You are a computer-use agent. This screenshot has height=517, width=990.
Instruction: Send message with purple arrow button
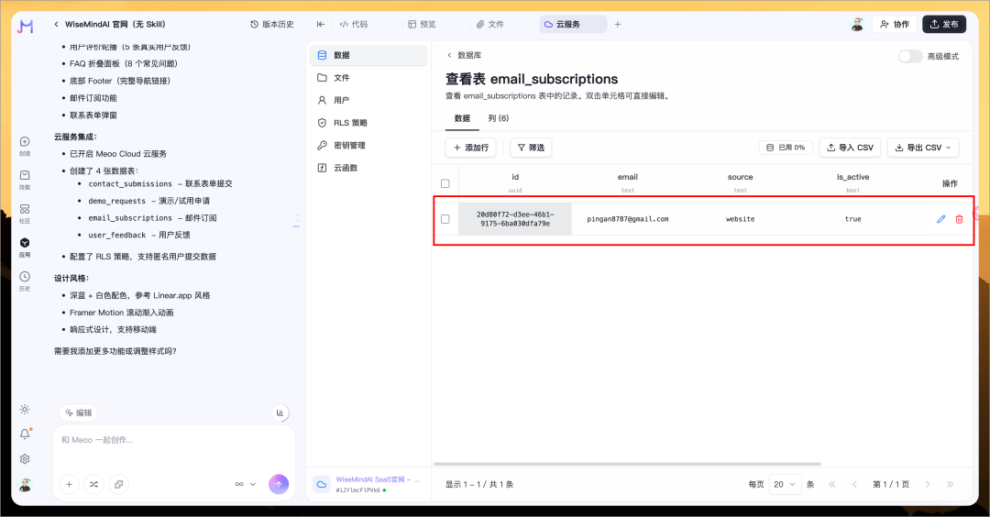[x=279, y=484]
